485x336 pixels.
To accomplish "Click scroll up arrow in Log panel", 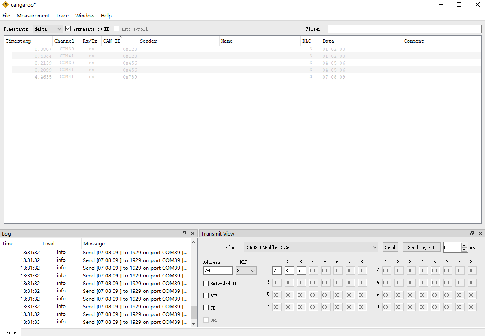I will (194, 242).
